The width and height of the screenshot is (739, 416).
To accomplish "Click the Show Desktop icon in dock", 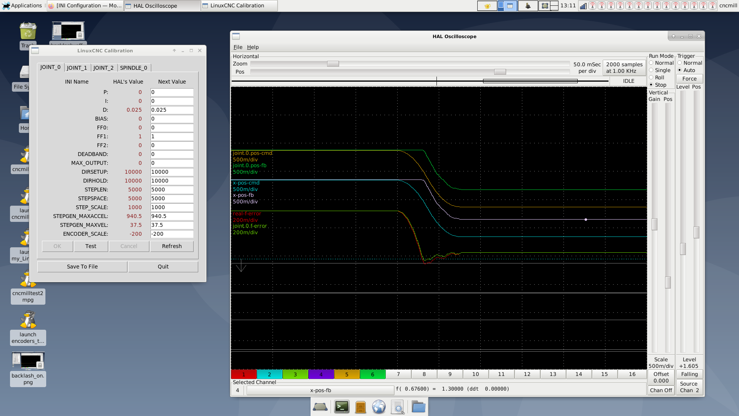I will click(x=320, y=407).
